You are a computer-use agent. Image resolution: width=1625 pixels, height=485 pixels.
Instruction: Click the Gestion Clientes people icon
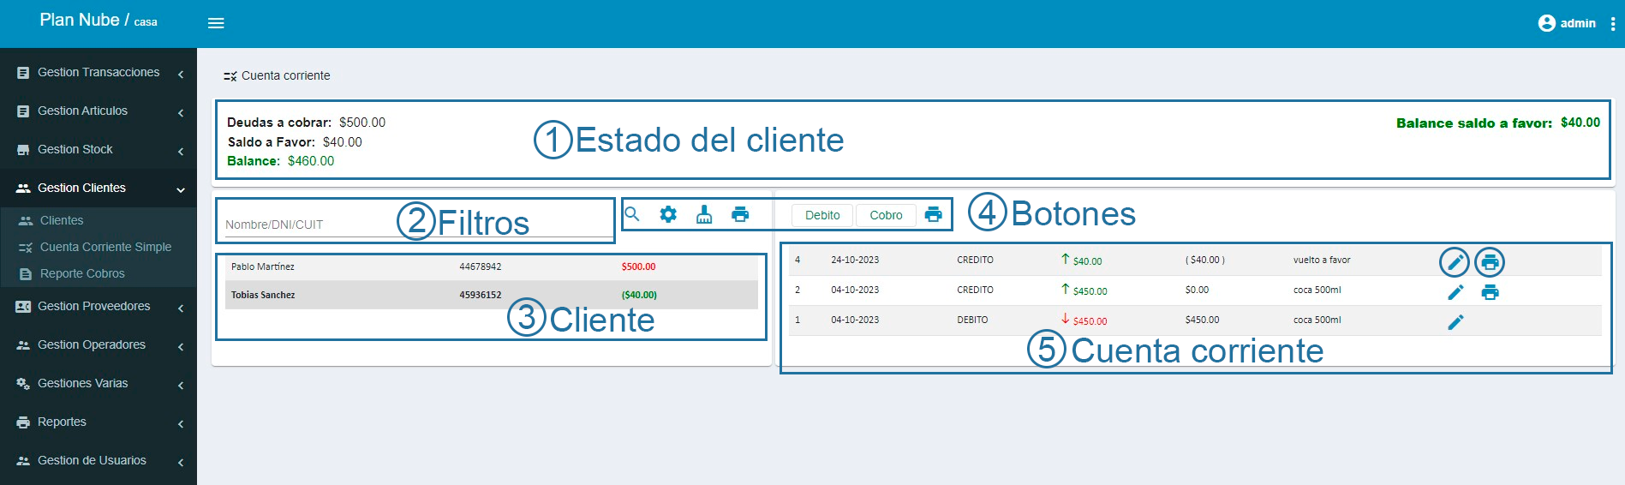point(23,188)
